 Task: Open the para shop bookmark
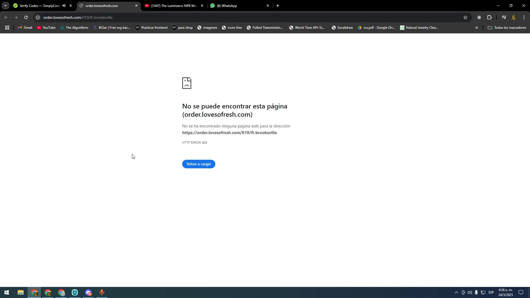tap(182, 28)
